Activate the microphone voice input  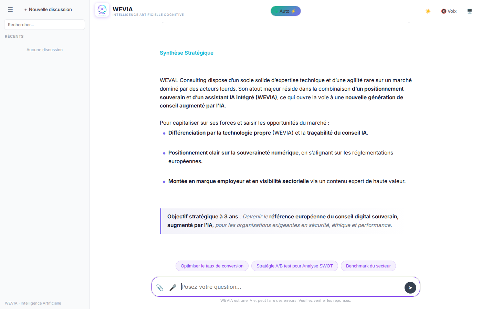173,287
